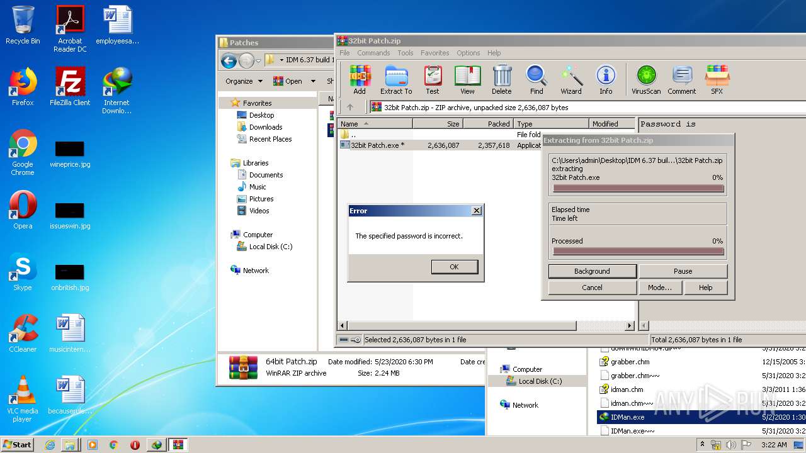The width and height of the screenshot is (806, 453).
Task: Run the Test archive tool
Action: click(433, 80)
